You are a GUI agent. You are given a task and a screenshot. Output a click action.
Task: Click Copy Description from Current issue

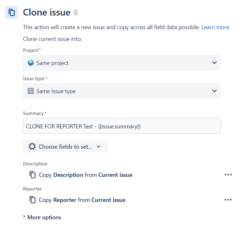point(86,175)
